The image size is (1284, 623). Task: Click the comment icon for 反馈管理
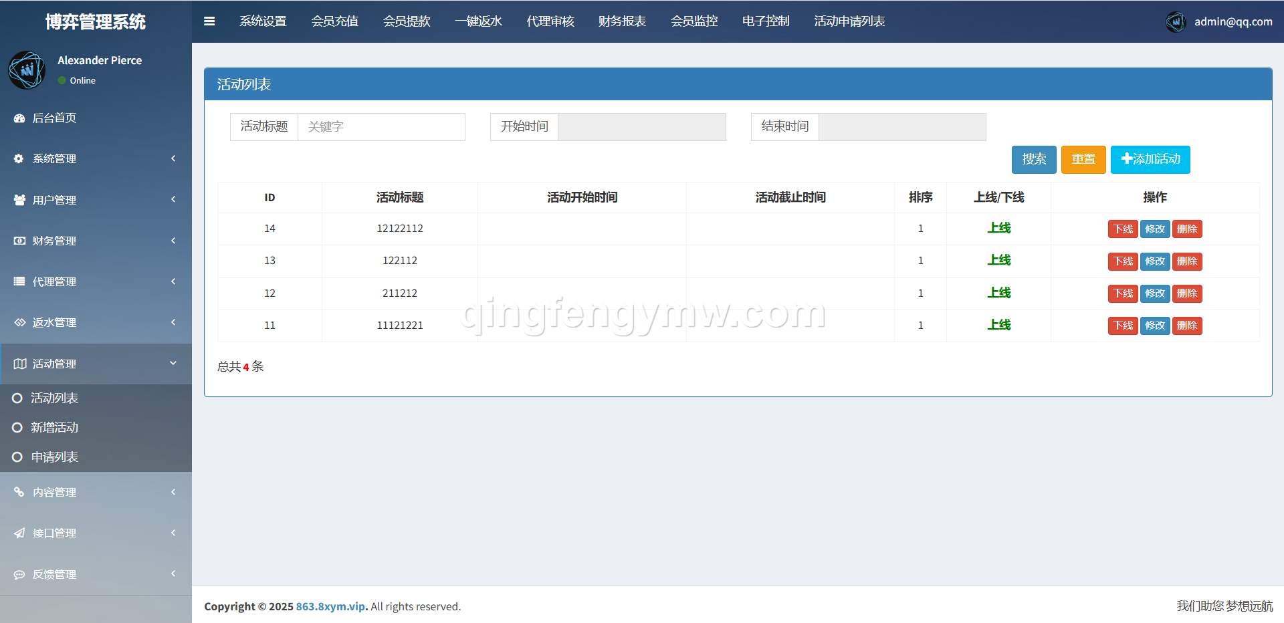click(x=19, y=574)
